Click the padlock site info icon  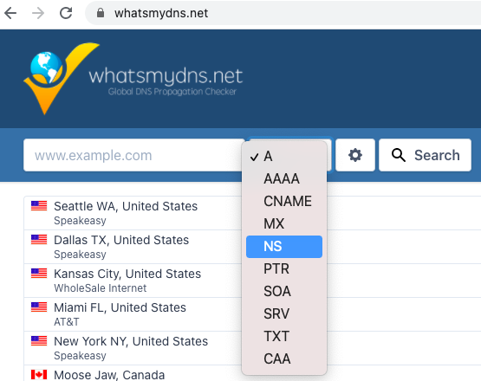point(101,13)
